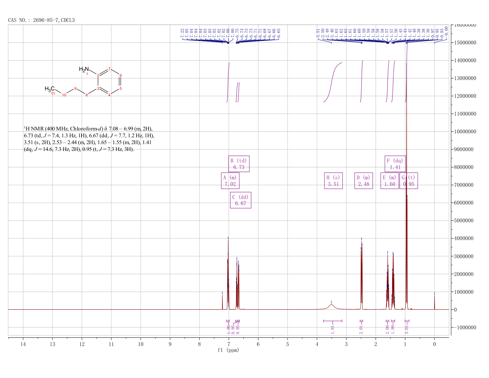Screen dimensions: 489x378
Task: Select the multiplet label box H (s) 3.51
Action: pyautogui.click(x=333, y=181)
